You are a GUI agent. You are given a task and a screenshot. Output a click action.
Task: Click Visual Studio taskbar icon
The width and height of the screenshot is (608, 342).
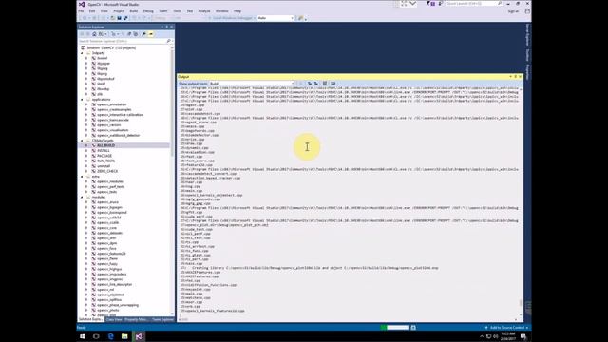pyautogui.click(x=139, y=336)
